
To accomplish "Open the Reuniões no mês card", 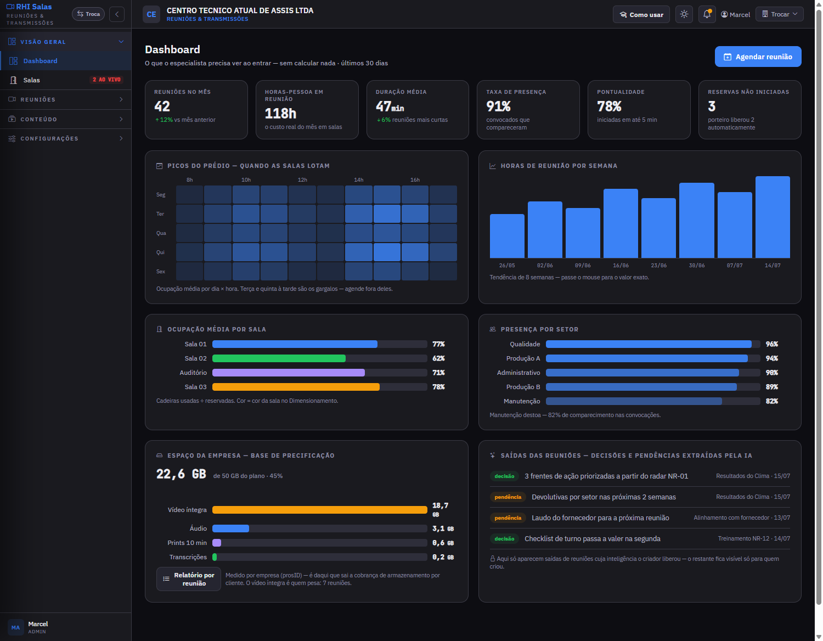I will pyautogui.click(x=196, y=110).
